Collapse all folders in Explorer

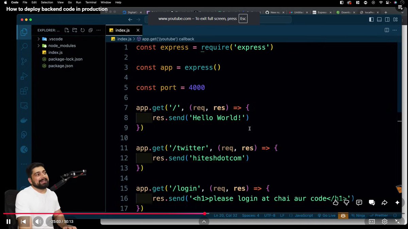pos(90,30)
